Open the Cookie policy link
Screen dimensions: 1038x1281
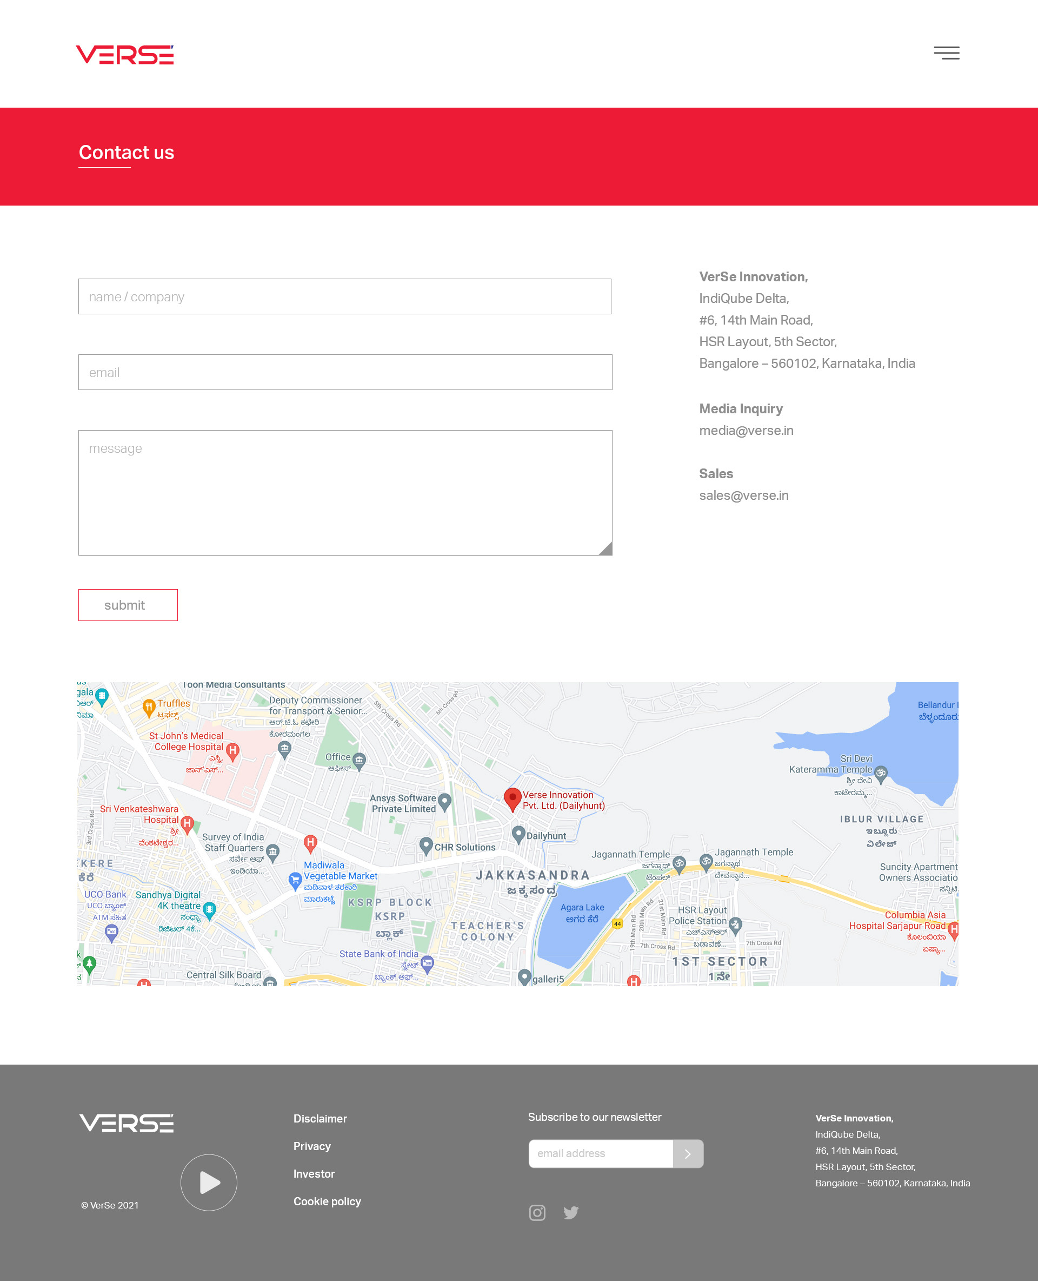327,1201
